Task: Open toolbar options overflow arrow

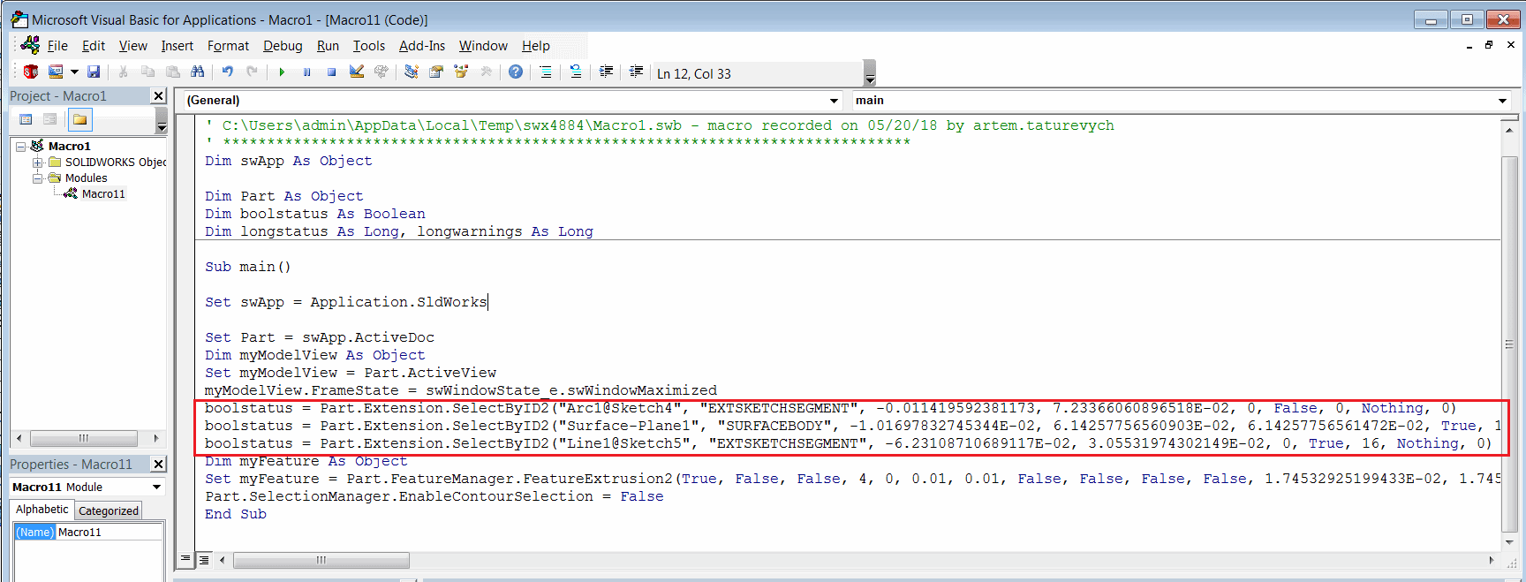Action: pyautogui.click(x=870, y=72)
